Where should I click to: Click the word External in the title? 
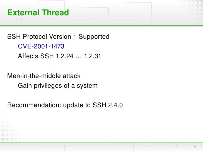23,13
